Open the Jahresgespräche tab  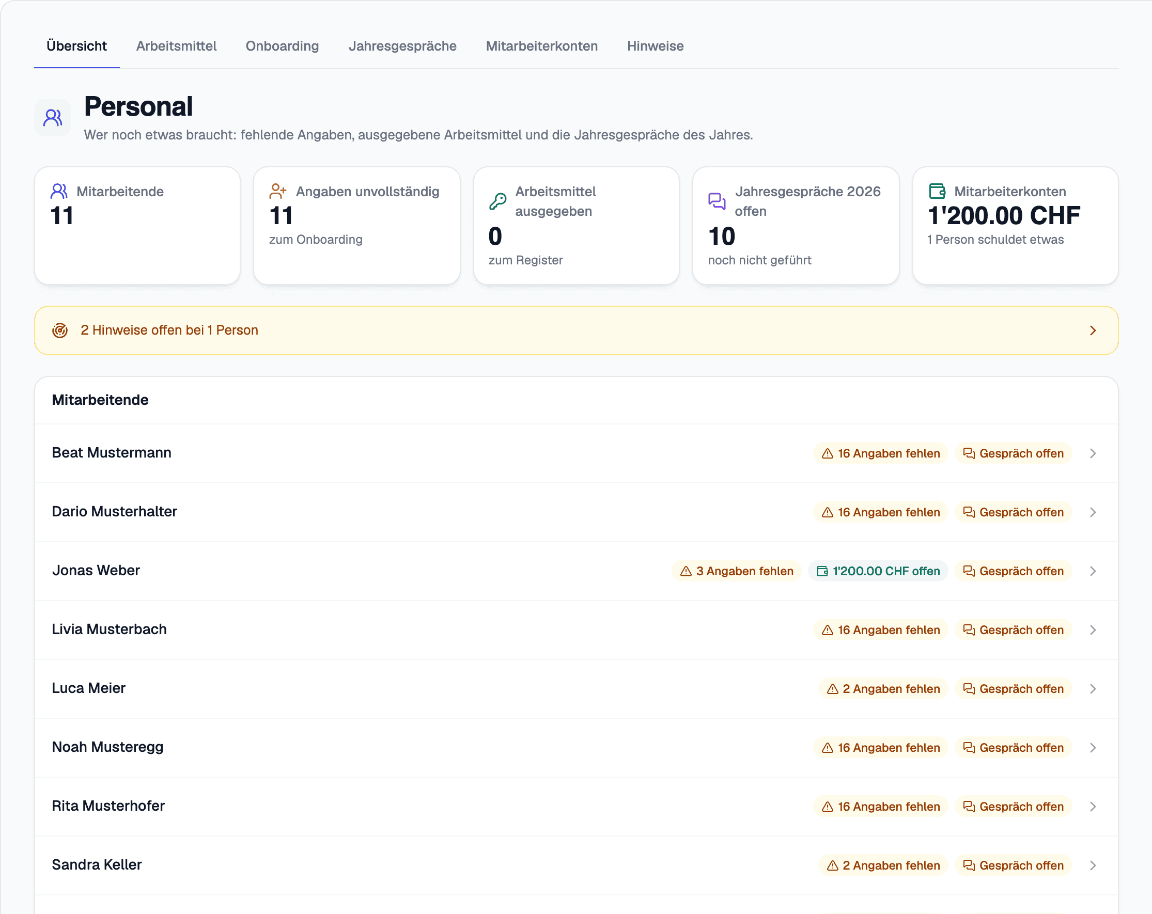tap(402, 46)
